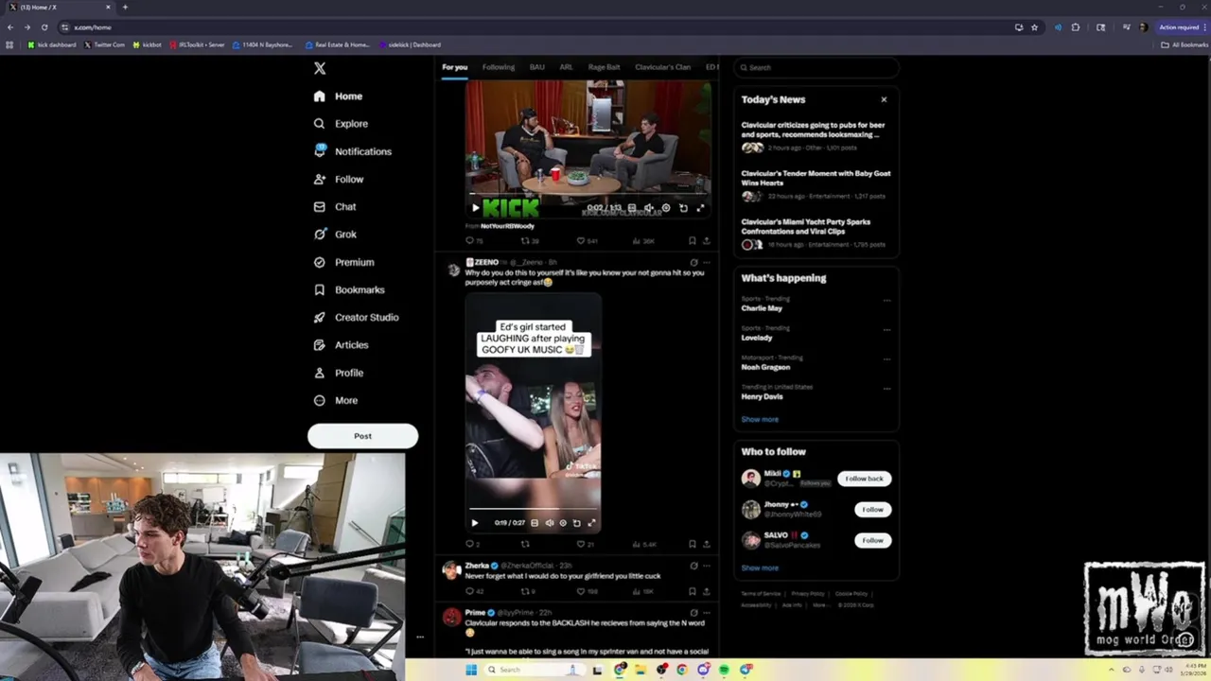Reload the page in the browser
Viewport: 1211px width, 681px height.
44,27
